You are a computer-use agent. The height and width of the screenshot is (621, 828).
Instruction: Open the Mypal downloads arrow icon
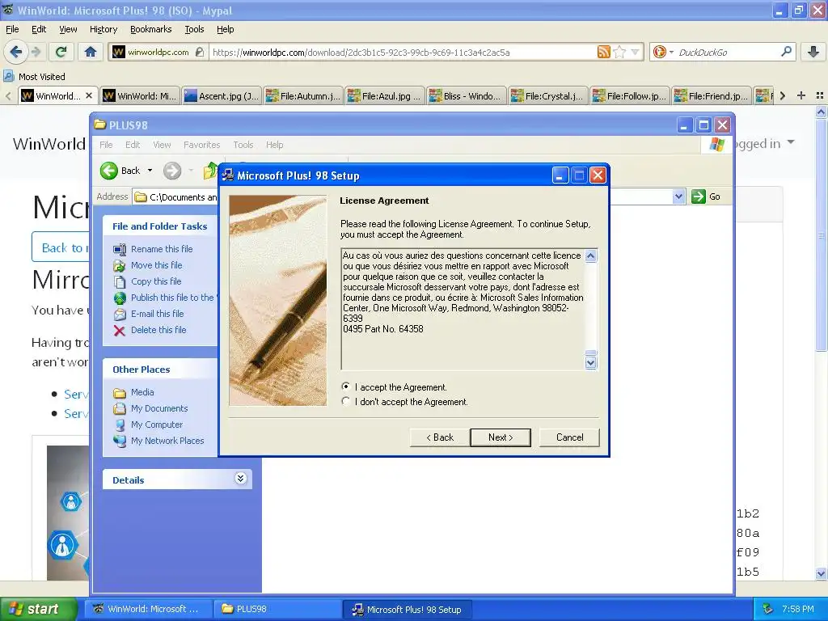(813, 52)
